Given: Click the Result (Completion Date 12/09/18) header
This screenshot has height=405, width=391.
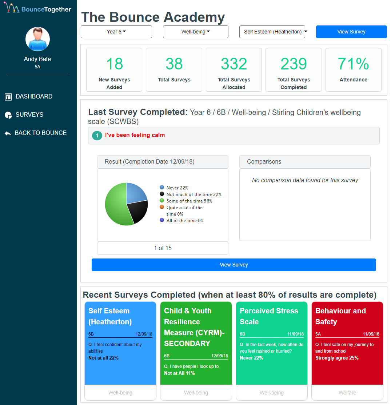Looking at the screenshot, I should (163, 162).
